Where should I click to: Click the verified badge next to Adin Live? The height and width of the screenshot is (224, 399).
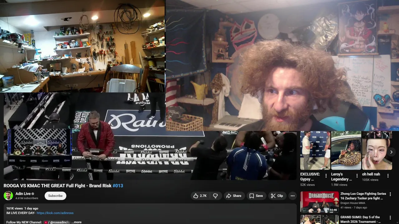(x=33, y=194)
